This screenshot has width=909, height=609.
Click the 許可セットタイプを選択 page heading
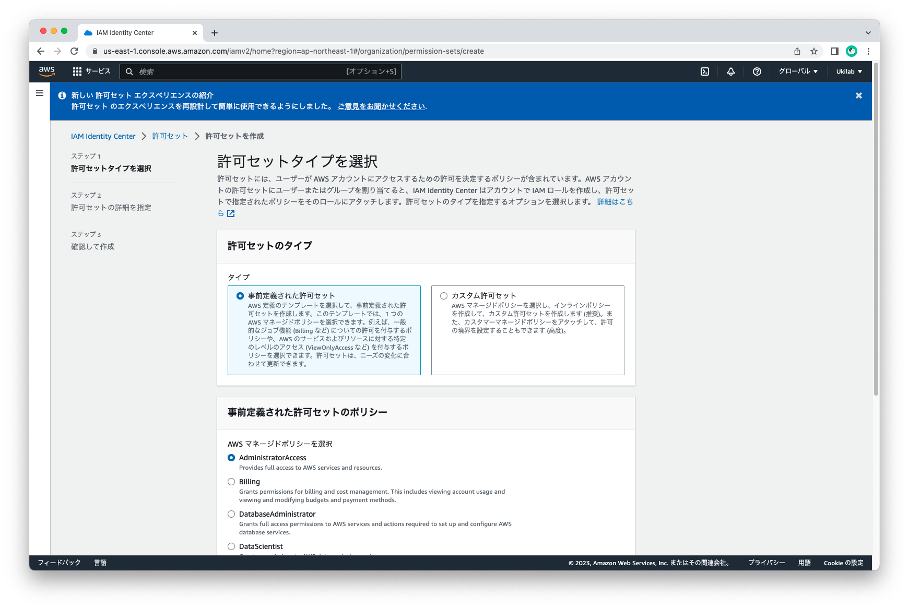point(298,161)
